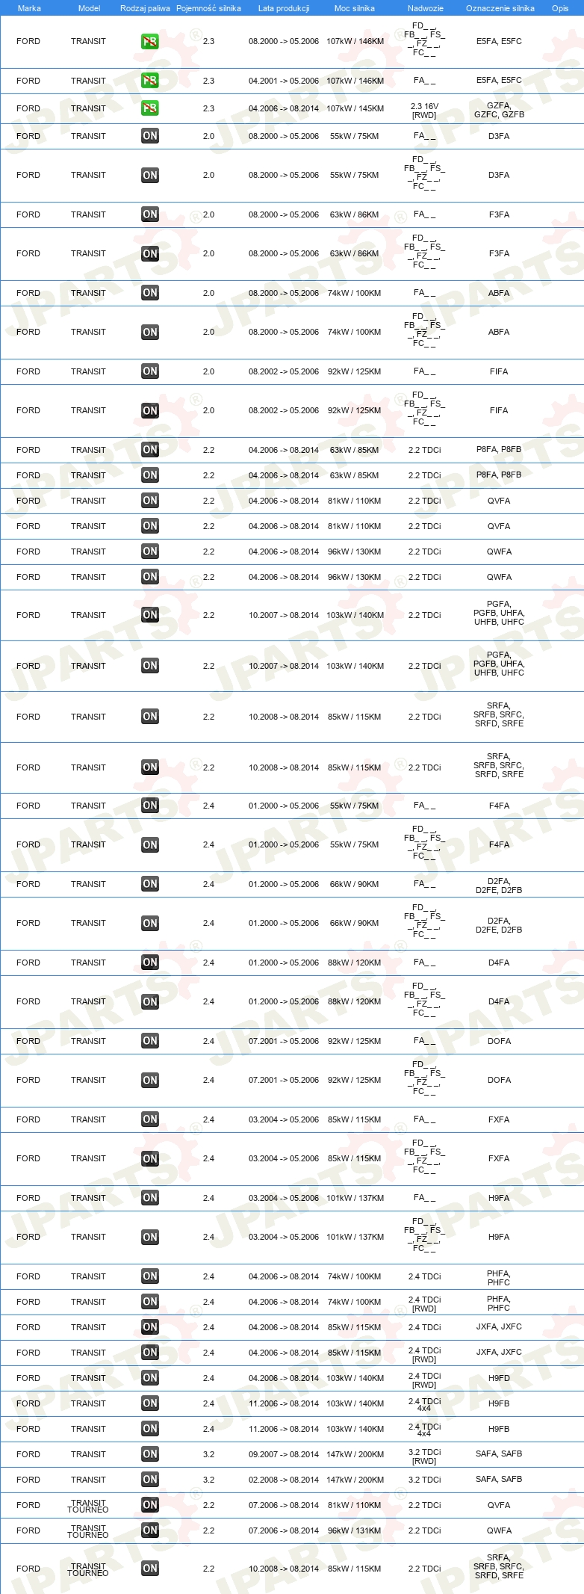Click ON icon in D3FA row with FD__ body list

pos(150,176)
